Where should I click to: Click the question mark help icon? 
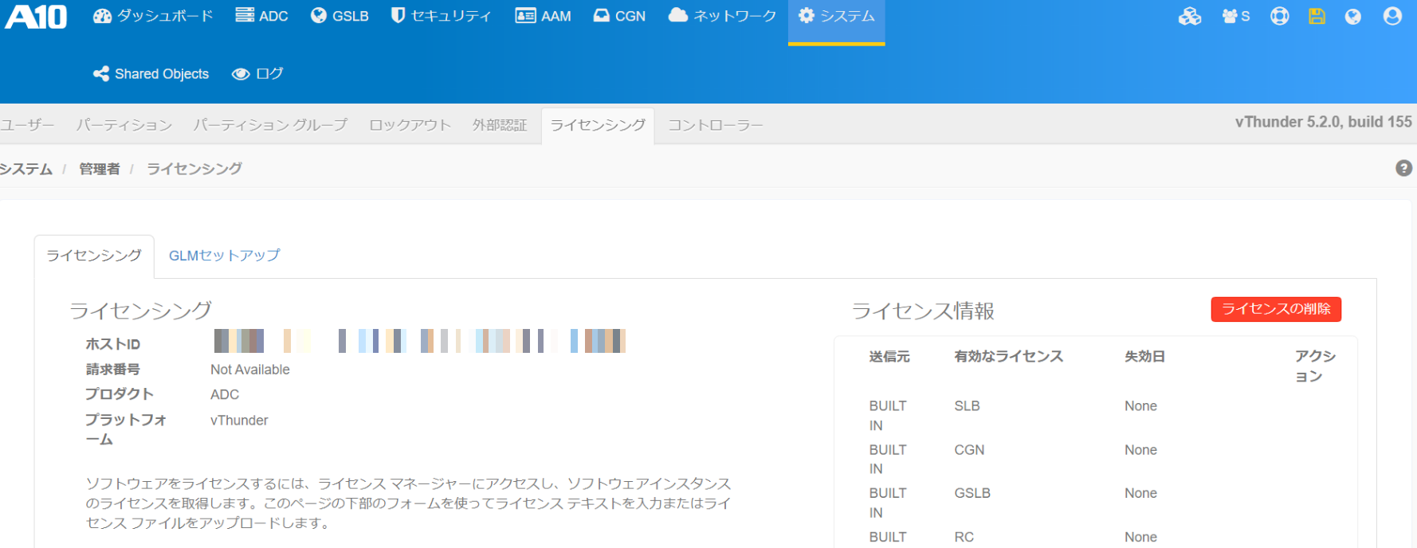click(1403, 168)
